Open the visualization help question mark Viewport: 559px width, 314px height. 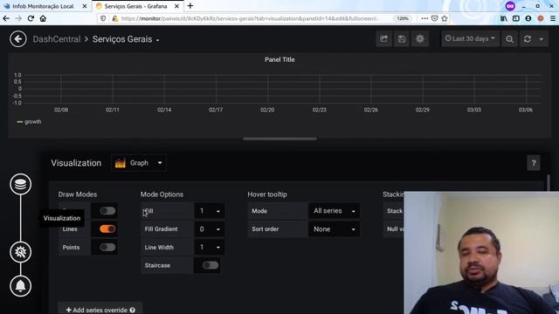(534, 163)
